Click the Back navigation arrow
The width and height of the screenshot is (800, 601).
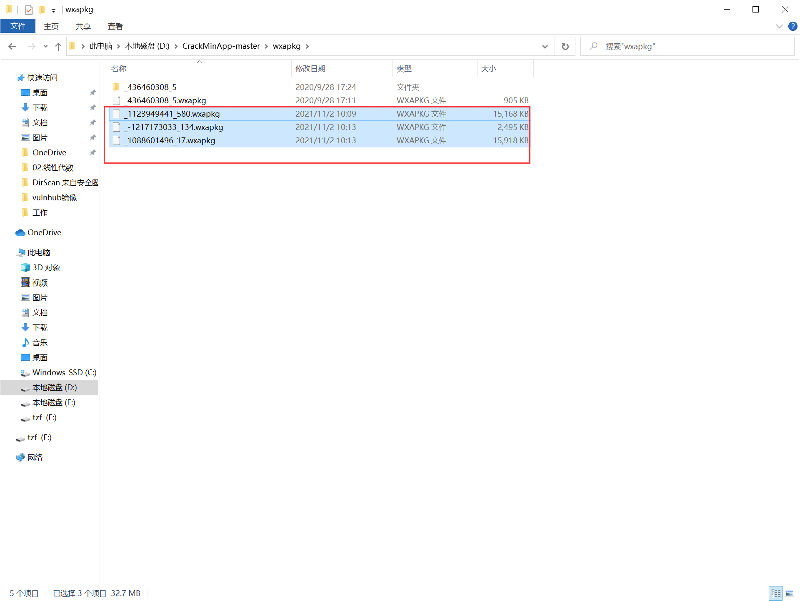coord(12,46)
